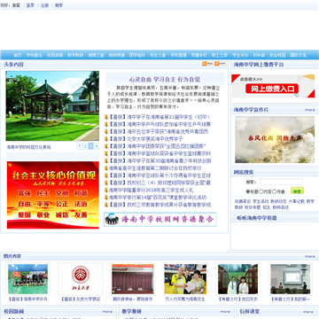Open 我校初三（4）班 news item
Viewport: 319px width, 319px height.
[159, 183]
